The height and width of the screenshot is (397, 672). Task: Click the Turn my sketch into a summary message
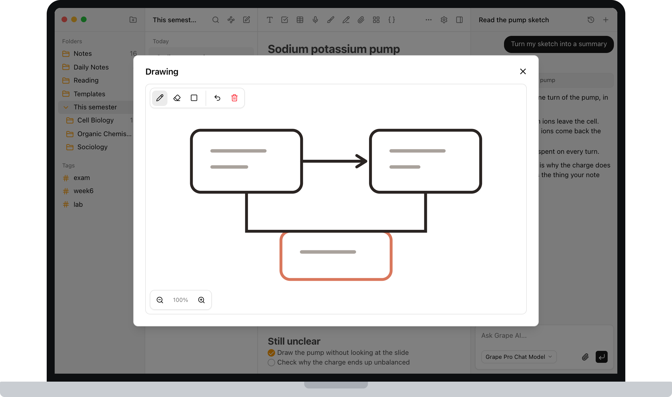tap(559, 44)
